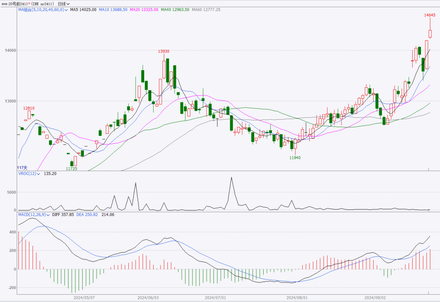Click the MA40 12963.50 legend label
This screenshot has width=440, height=302.
click(174, 9)
